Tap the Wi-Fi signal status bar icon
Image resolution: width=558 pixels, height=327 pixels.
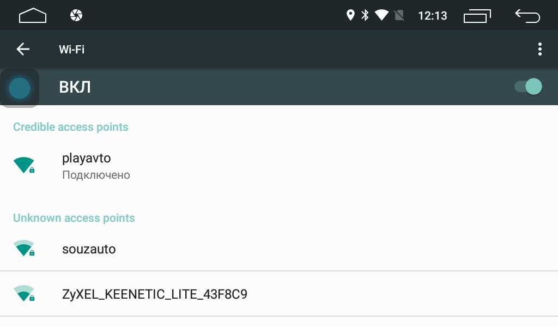pos(381,15)
